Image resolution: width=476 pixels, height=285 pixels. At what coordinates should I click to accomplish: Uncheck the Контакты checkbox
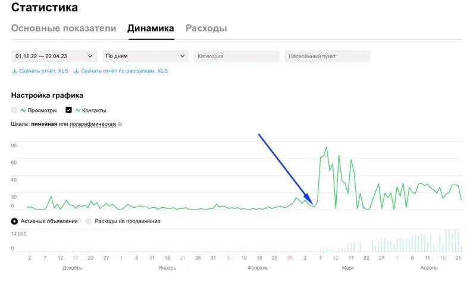coord(68,110)
